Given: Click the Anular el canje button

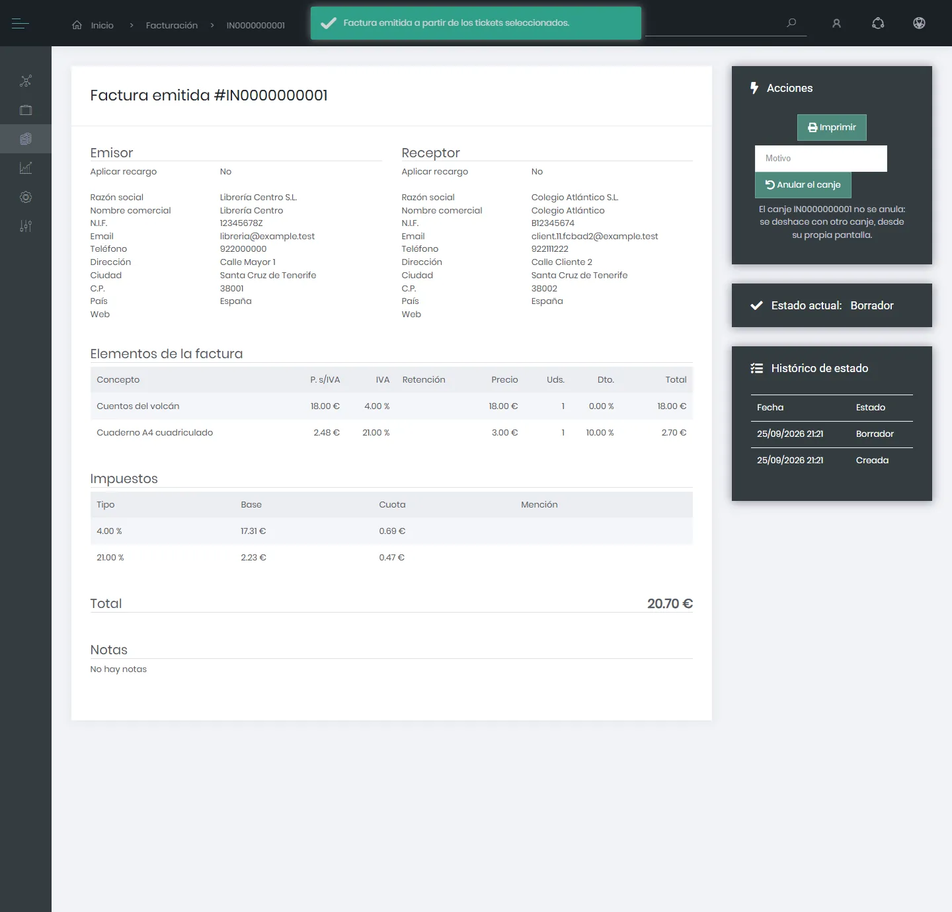Looking at the screenshot, I should point(803,185).
